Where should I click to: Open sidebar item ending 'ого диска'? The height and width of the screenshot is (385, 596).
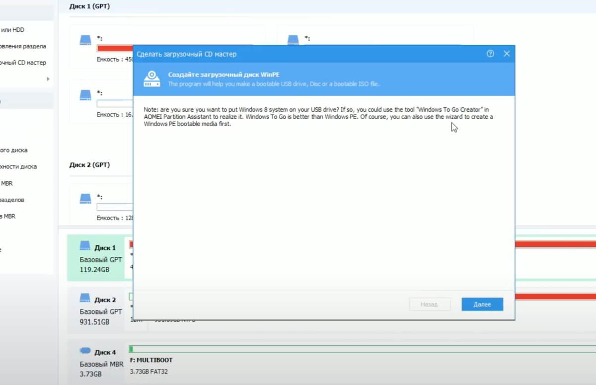pyautogui.click(x=14, y=150)
